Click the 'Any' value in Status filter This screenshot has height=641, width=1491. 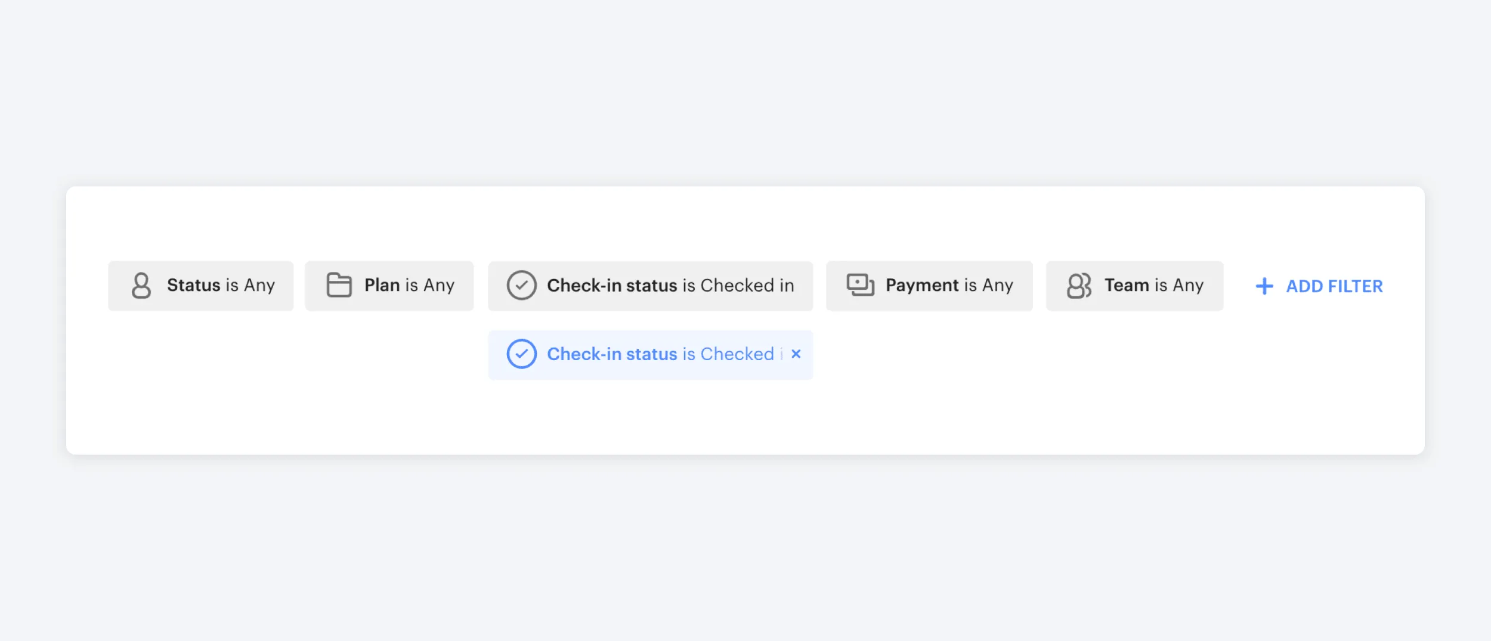(259, 286)
